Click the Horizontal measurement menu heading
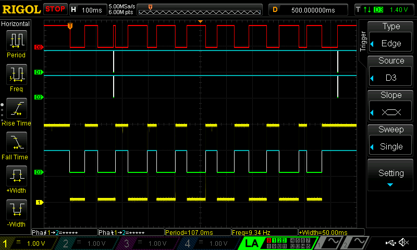This screenshot has width=417, height=250. coord(16,24)
